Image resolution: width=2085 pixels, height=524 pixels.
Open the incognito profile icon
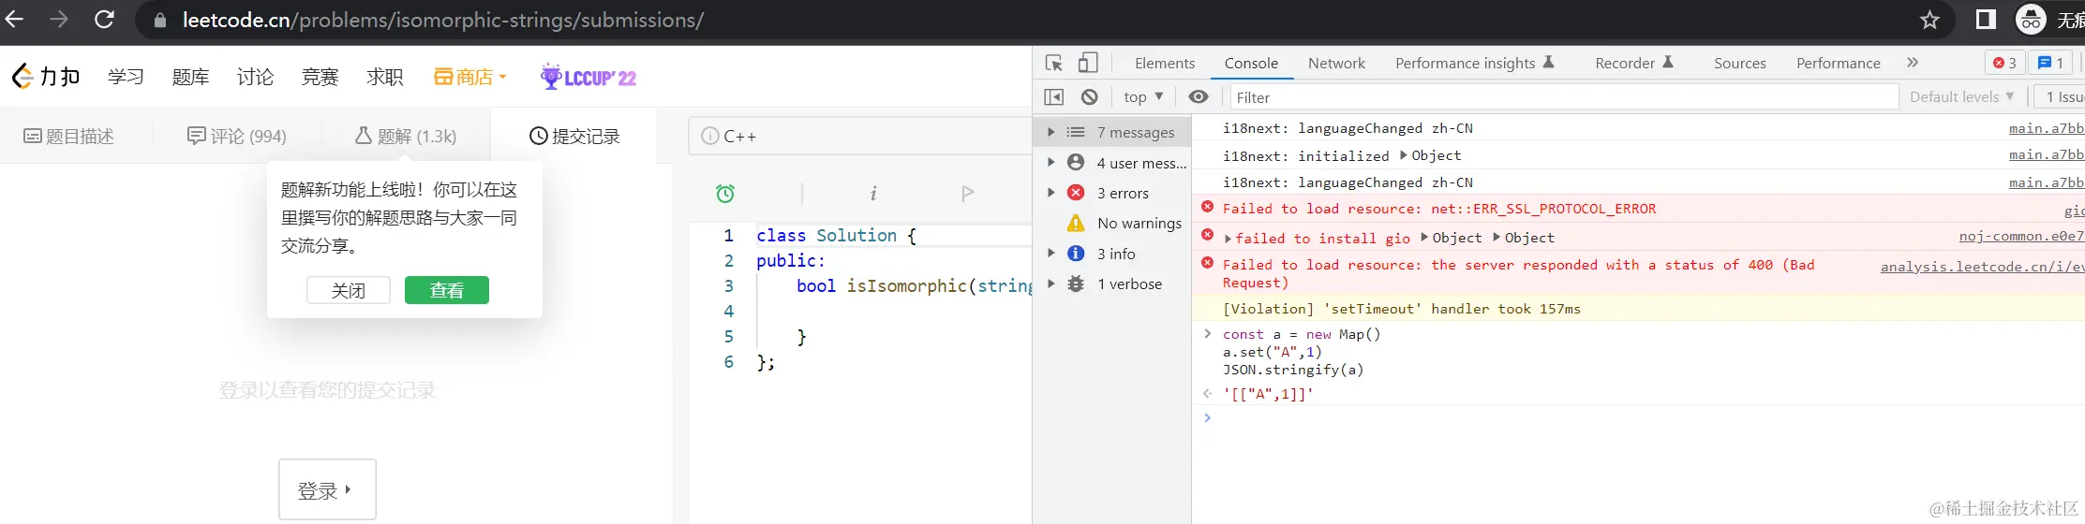click(2031, 20)
